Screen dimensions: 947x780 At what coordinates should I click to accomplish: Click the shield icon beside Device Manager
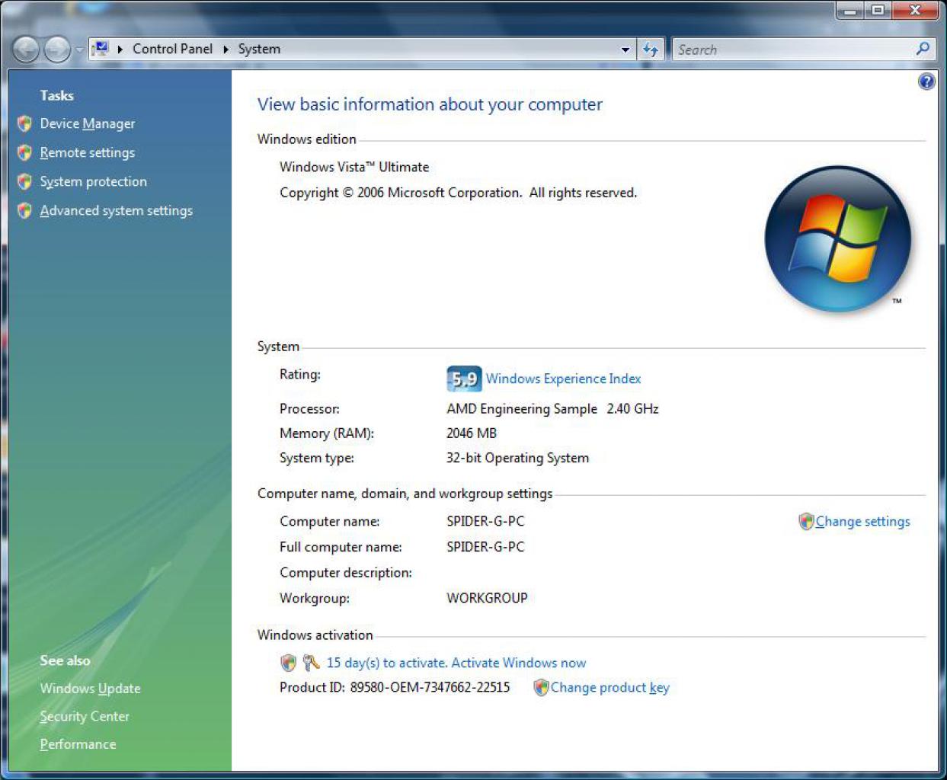(24, 123)
